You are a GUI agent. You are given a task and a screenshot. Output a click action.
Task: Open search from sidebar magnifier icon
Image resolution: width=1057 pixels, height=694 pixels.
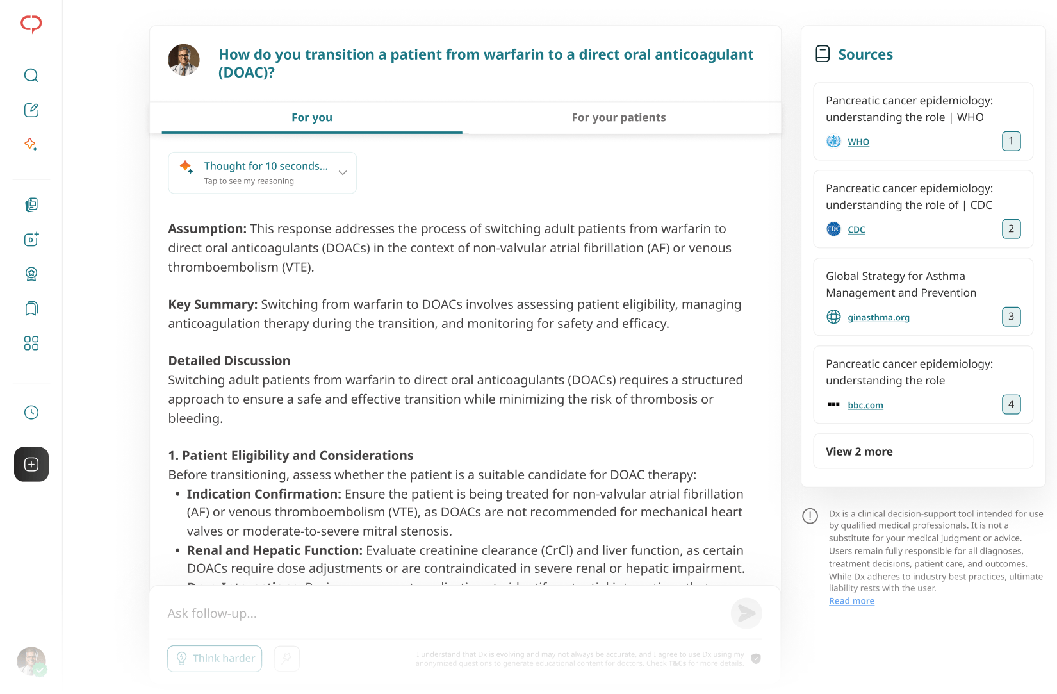pos(31,76)
